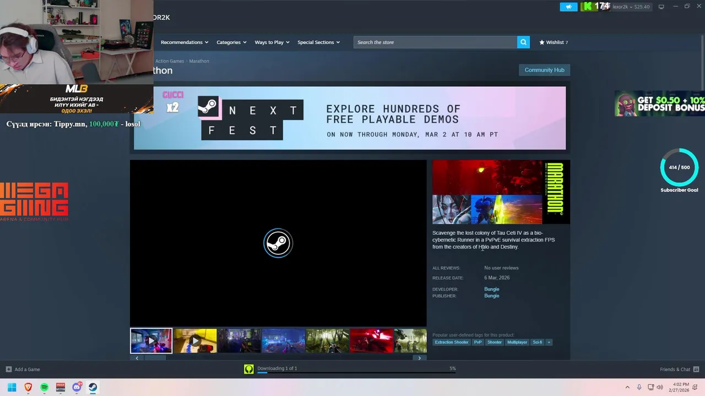Viewport: 705px width, 396px height.
Task: Click the Steam taskbar icon
Action: pos(93,387)
